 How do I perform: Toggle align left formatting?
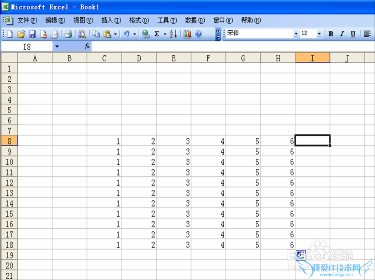coord(367,34)
